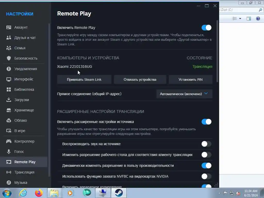Click the teal round app taskbar icon

click(x=87, y=193)
